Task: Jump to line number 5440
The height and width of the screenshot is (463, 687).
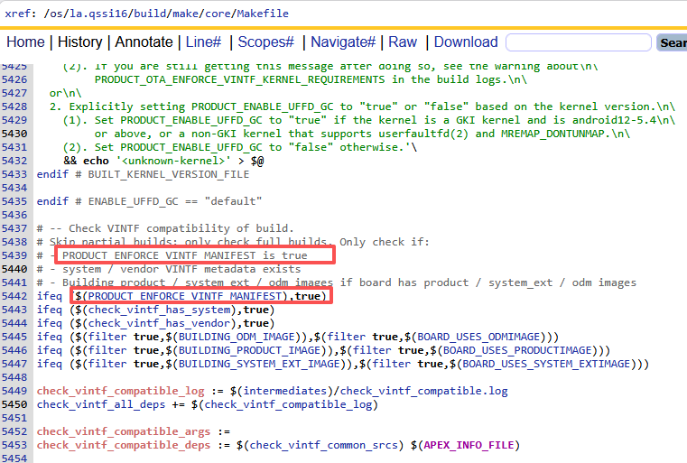Action: pyautogui.click(x=14, y=269)
